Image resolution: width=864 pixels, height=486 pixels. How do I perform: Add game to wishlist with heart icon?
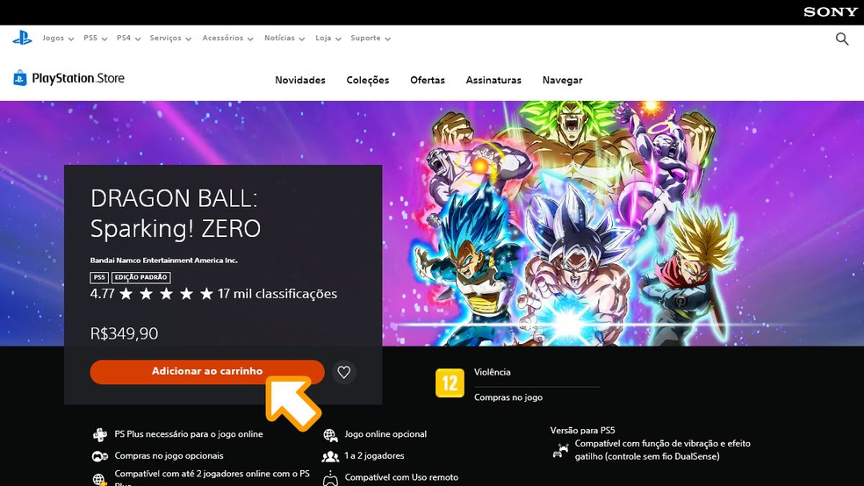344,372
